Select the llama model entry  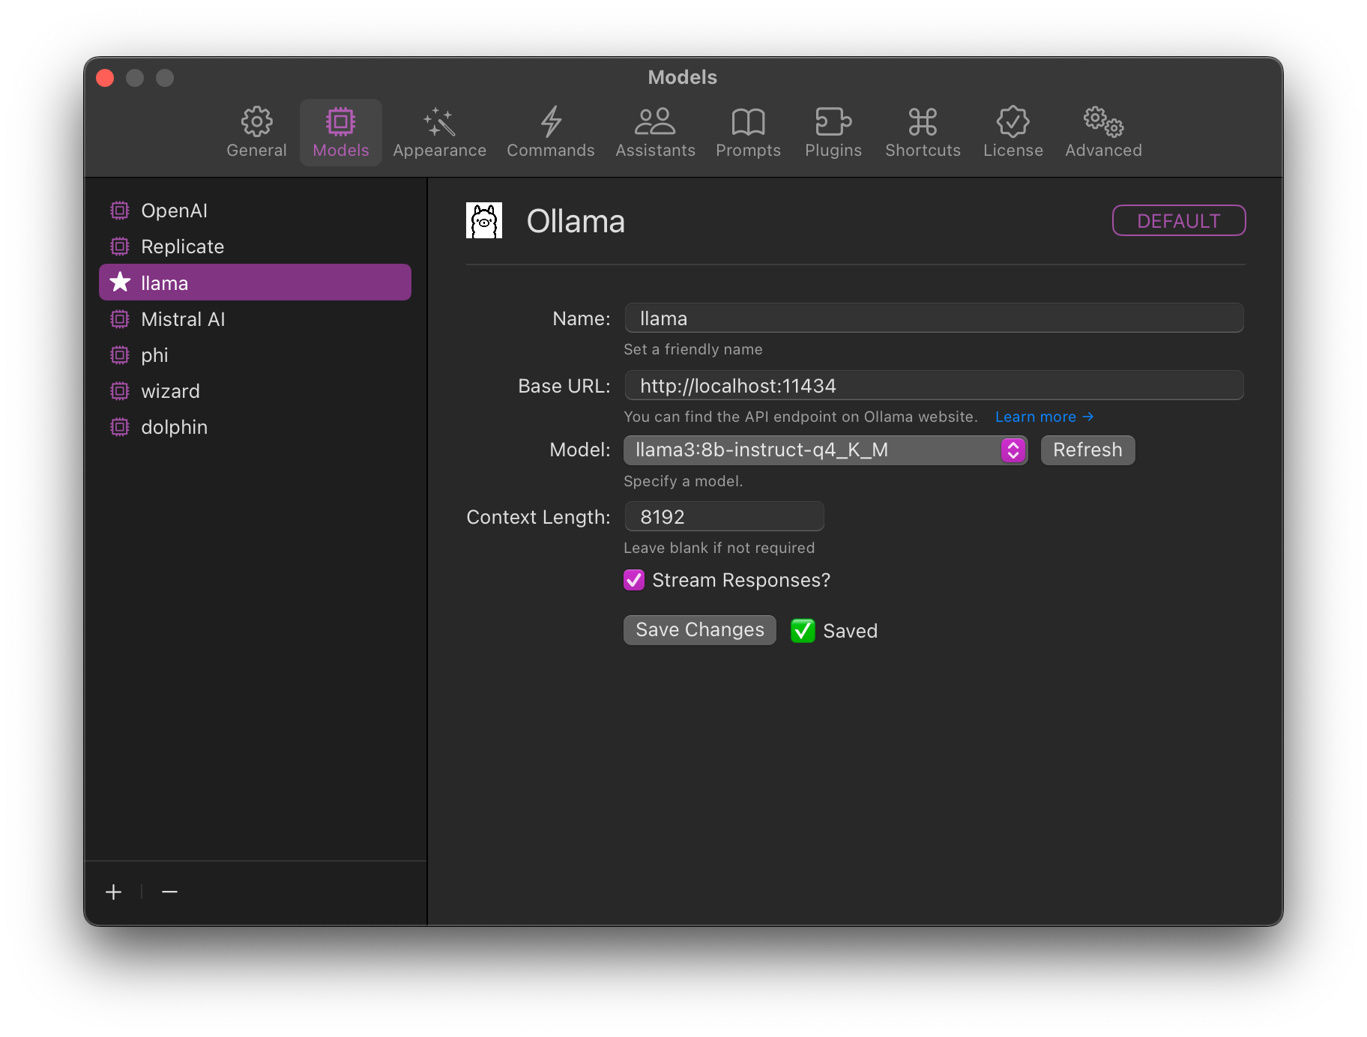click(255, 282)
